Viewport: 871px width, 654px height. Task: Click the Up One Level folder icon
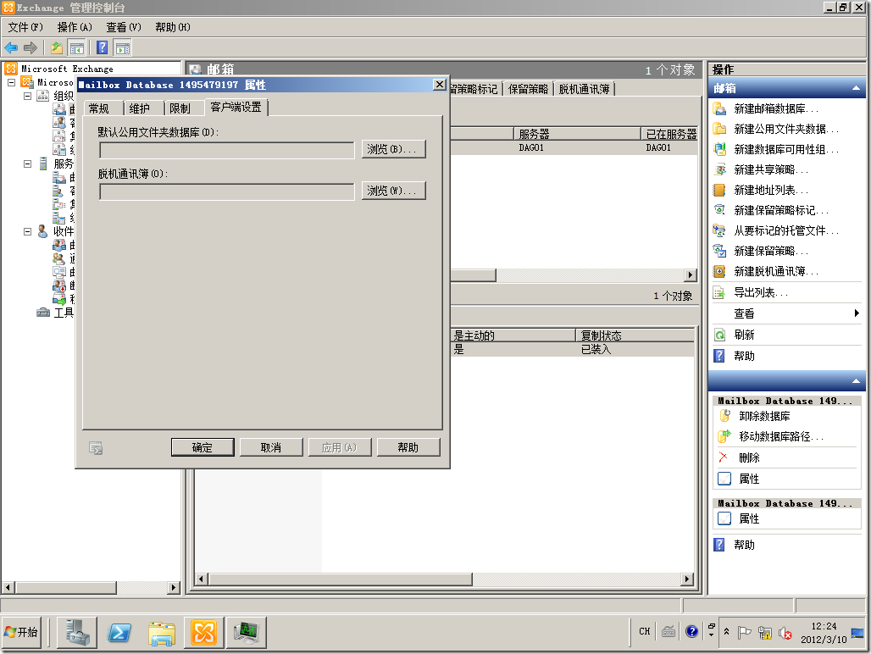57,47
